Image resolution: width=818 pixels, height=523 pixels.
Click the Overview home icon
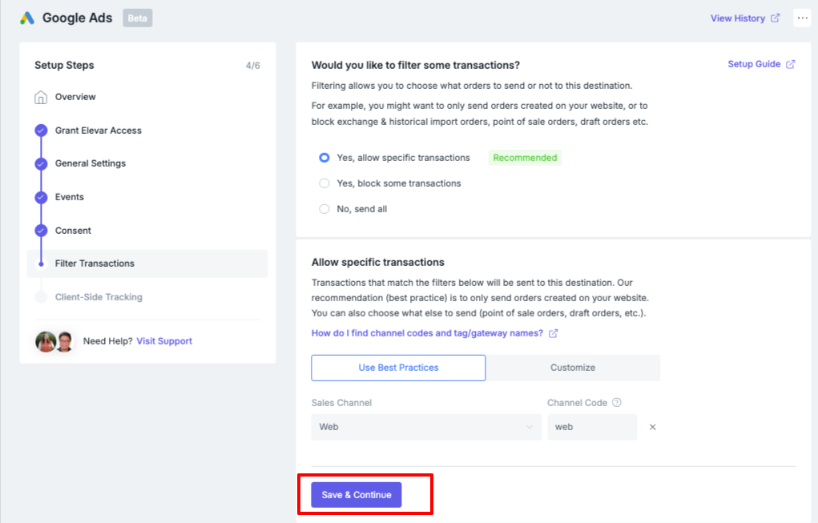coord(41,97)
